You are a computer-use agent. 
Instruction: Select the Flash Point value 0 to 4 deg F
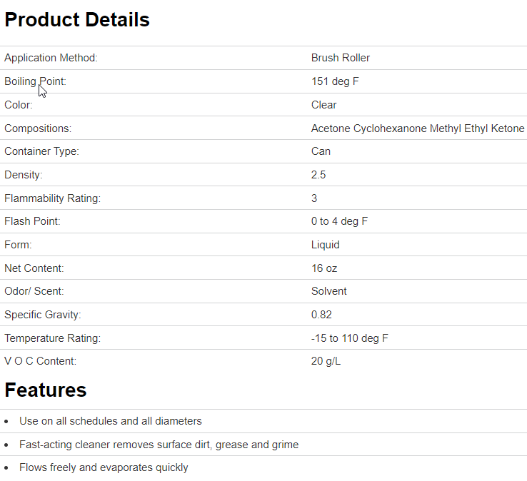tap(339, 221)
